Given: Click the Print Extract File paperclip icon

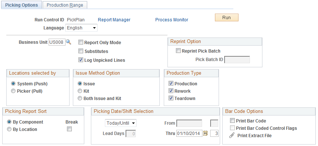Looking at the screenshot, I should coord(232,135).
